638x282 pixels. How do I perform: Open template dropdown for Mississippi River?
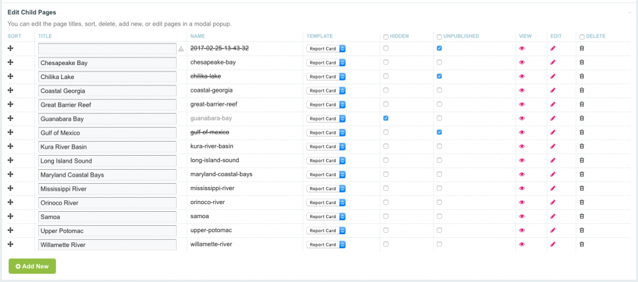tap(325, 189)
